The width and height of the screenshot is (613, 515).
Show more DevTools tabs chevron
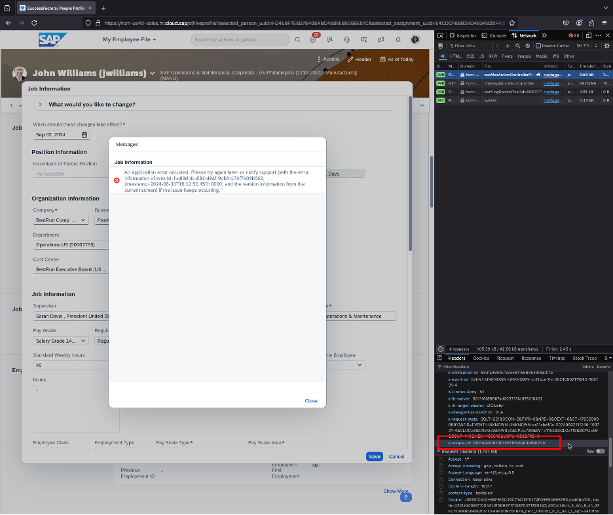coord(544,35)
